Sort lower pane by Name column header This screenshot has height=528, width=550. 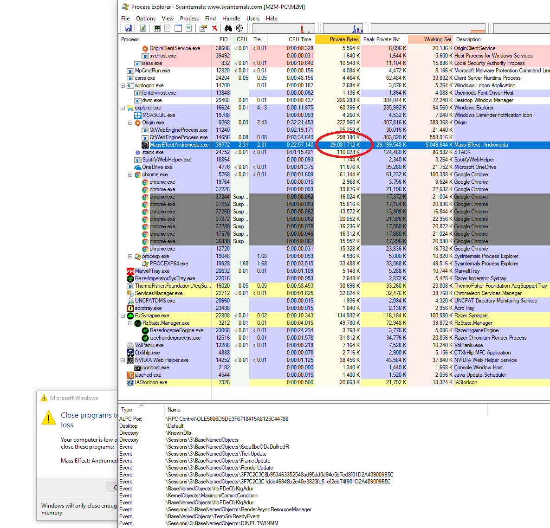pyautogui.click(x=326, y=410)
